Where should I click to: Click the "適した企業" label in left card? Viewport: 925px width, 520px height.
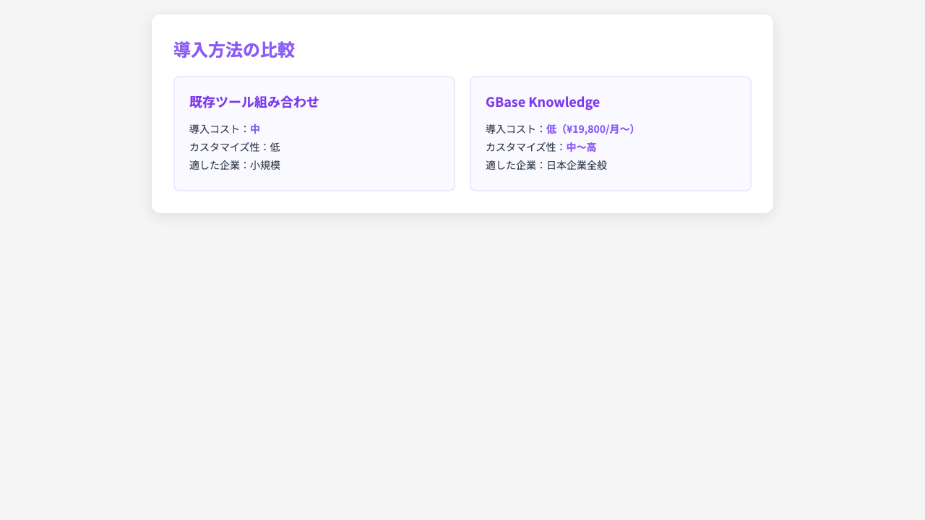pos(213,165)
